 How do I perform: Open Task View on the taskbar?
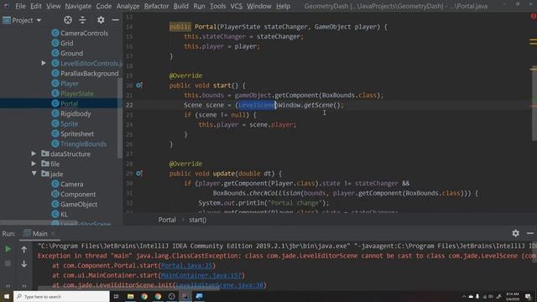click(x=116, y=296)
